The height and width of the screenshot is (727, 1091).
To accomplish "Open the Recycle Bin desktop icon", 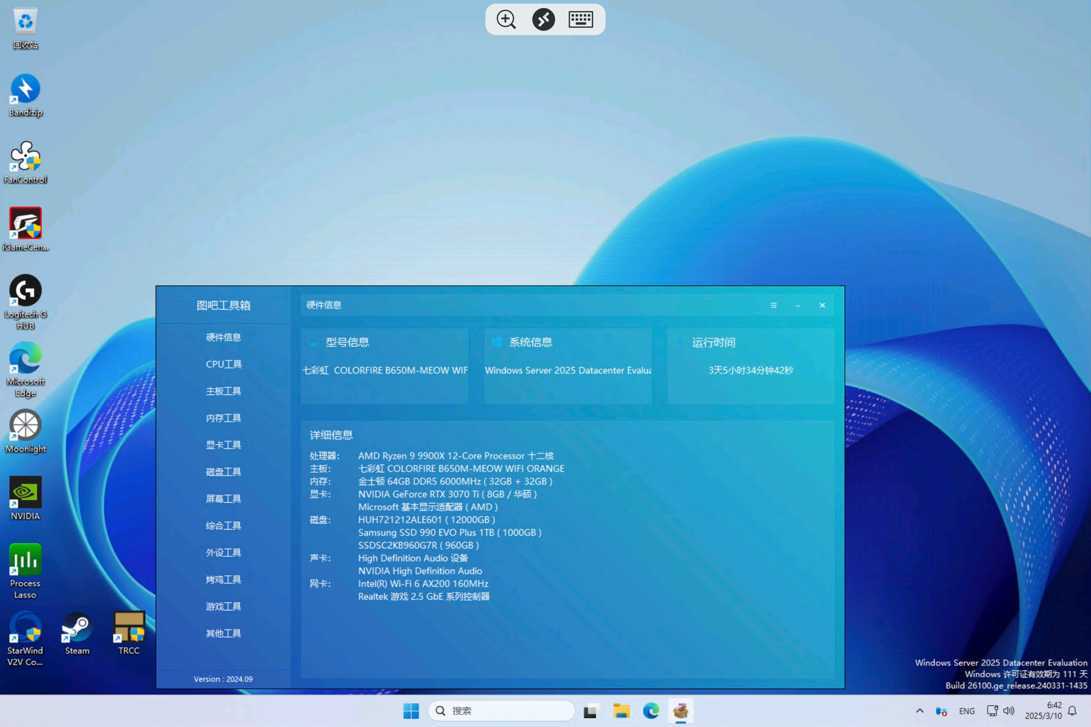I will [x=25, y=29].
